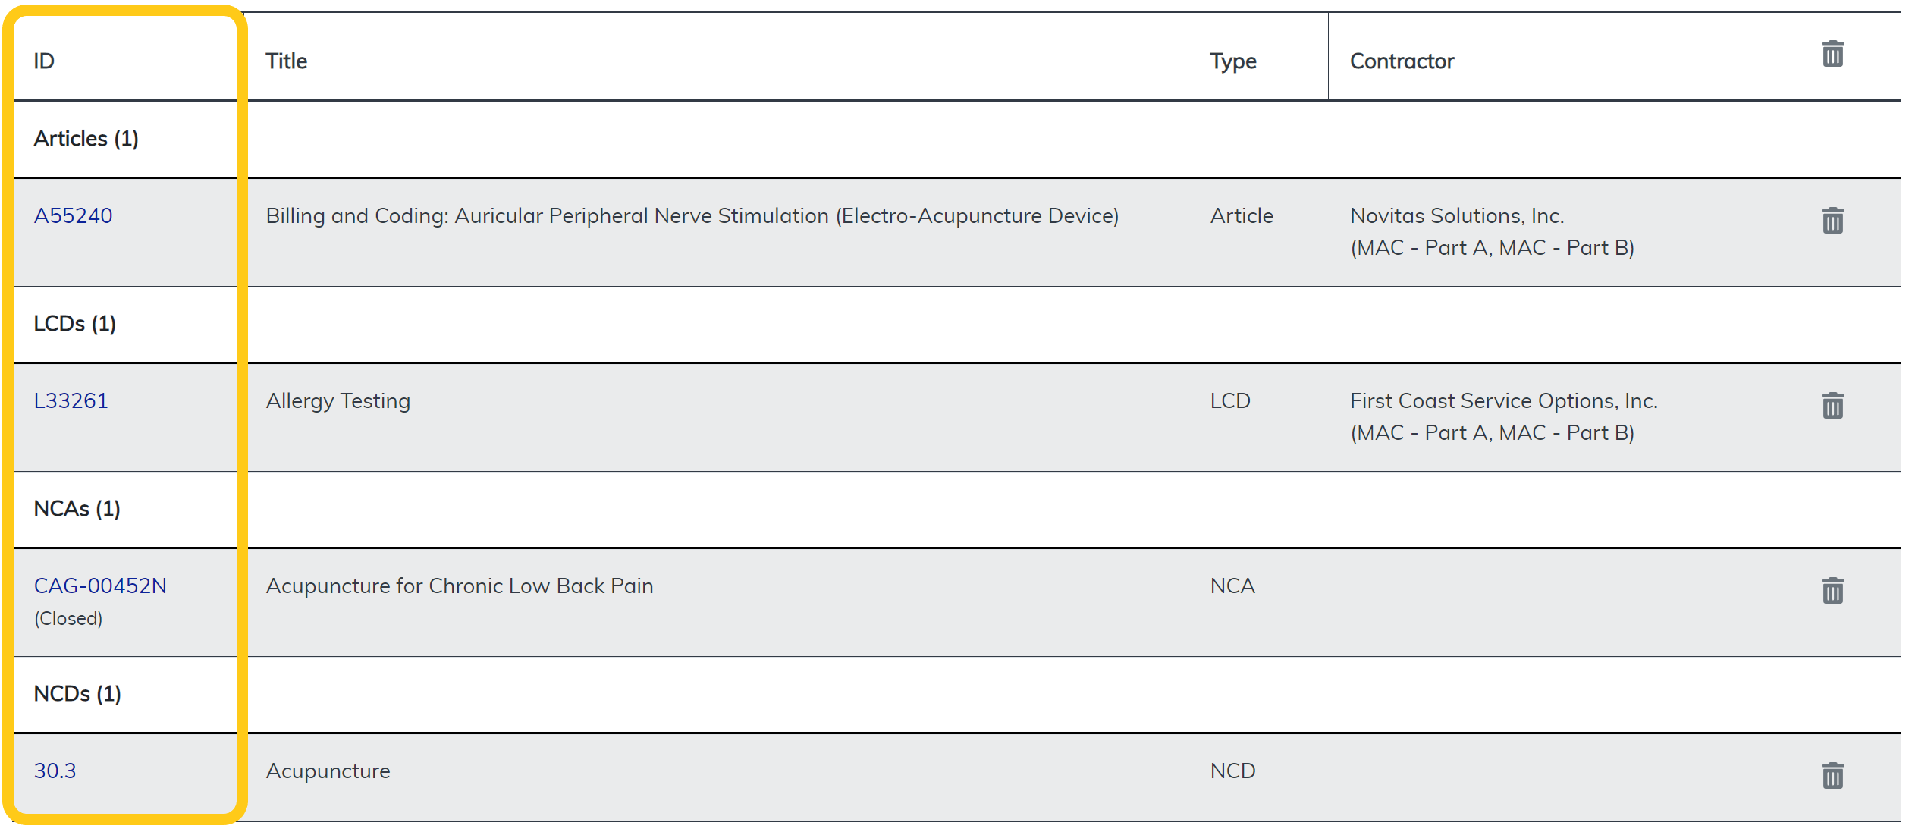Viewport: 1912px width, 832px height.
Task: Click the Novitas Solutions, Inc. contractor cell
Action: (1456, 216)
